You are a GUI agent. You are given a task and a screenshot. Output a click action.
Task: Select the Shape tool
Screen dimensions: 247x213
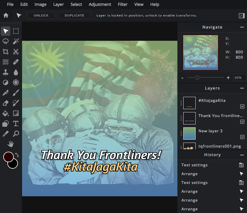pyautogui.click(x=6, y=124)
